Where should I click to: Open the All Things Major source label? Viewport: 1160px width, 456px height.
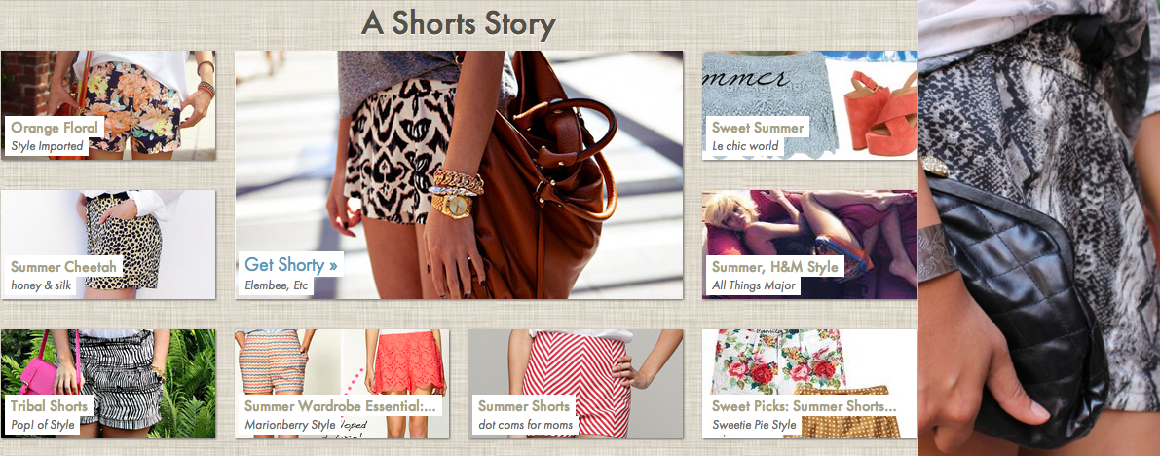[754, 285]
